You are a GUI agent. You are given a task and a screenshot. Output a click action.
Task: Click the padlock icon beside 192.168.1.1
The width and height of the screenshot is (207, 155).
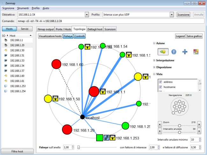click(x=103, y=91)
